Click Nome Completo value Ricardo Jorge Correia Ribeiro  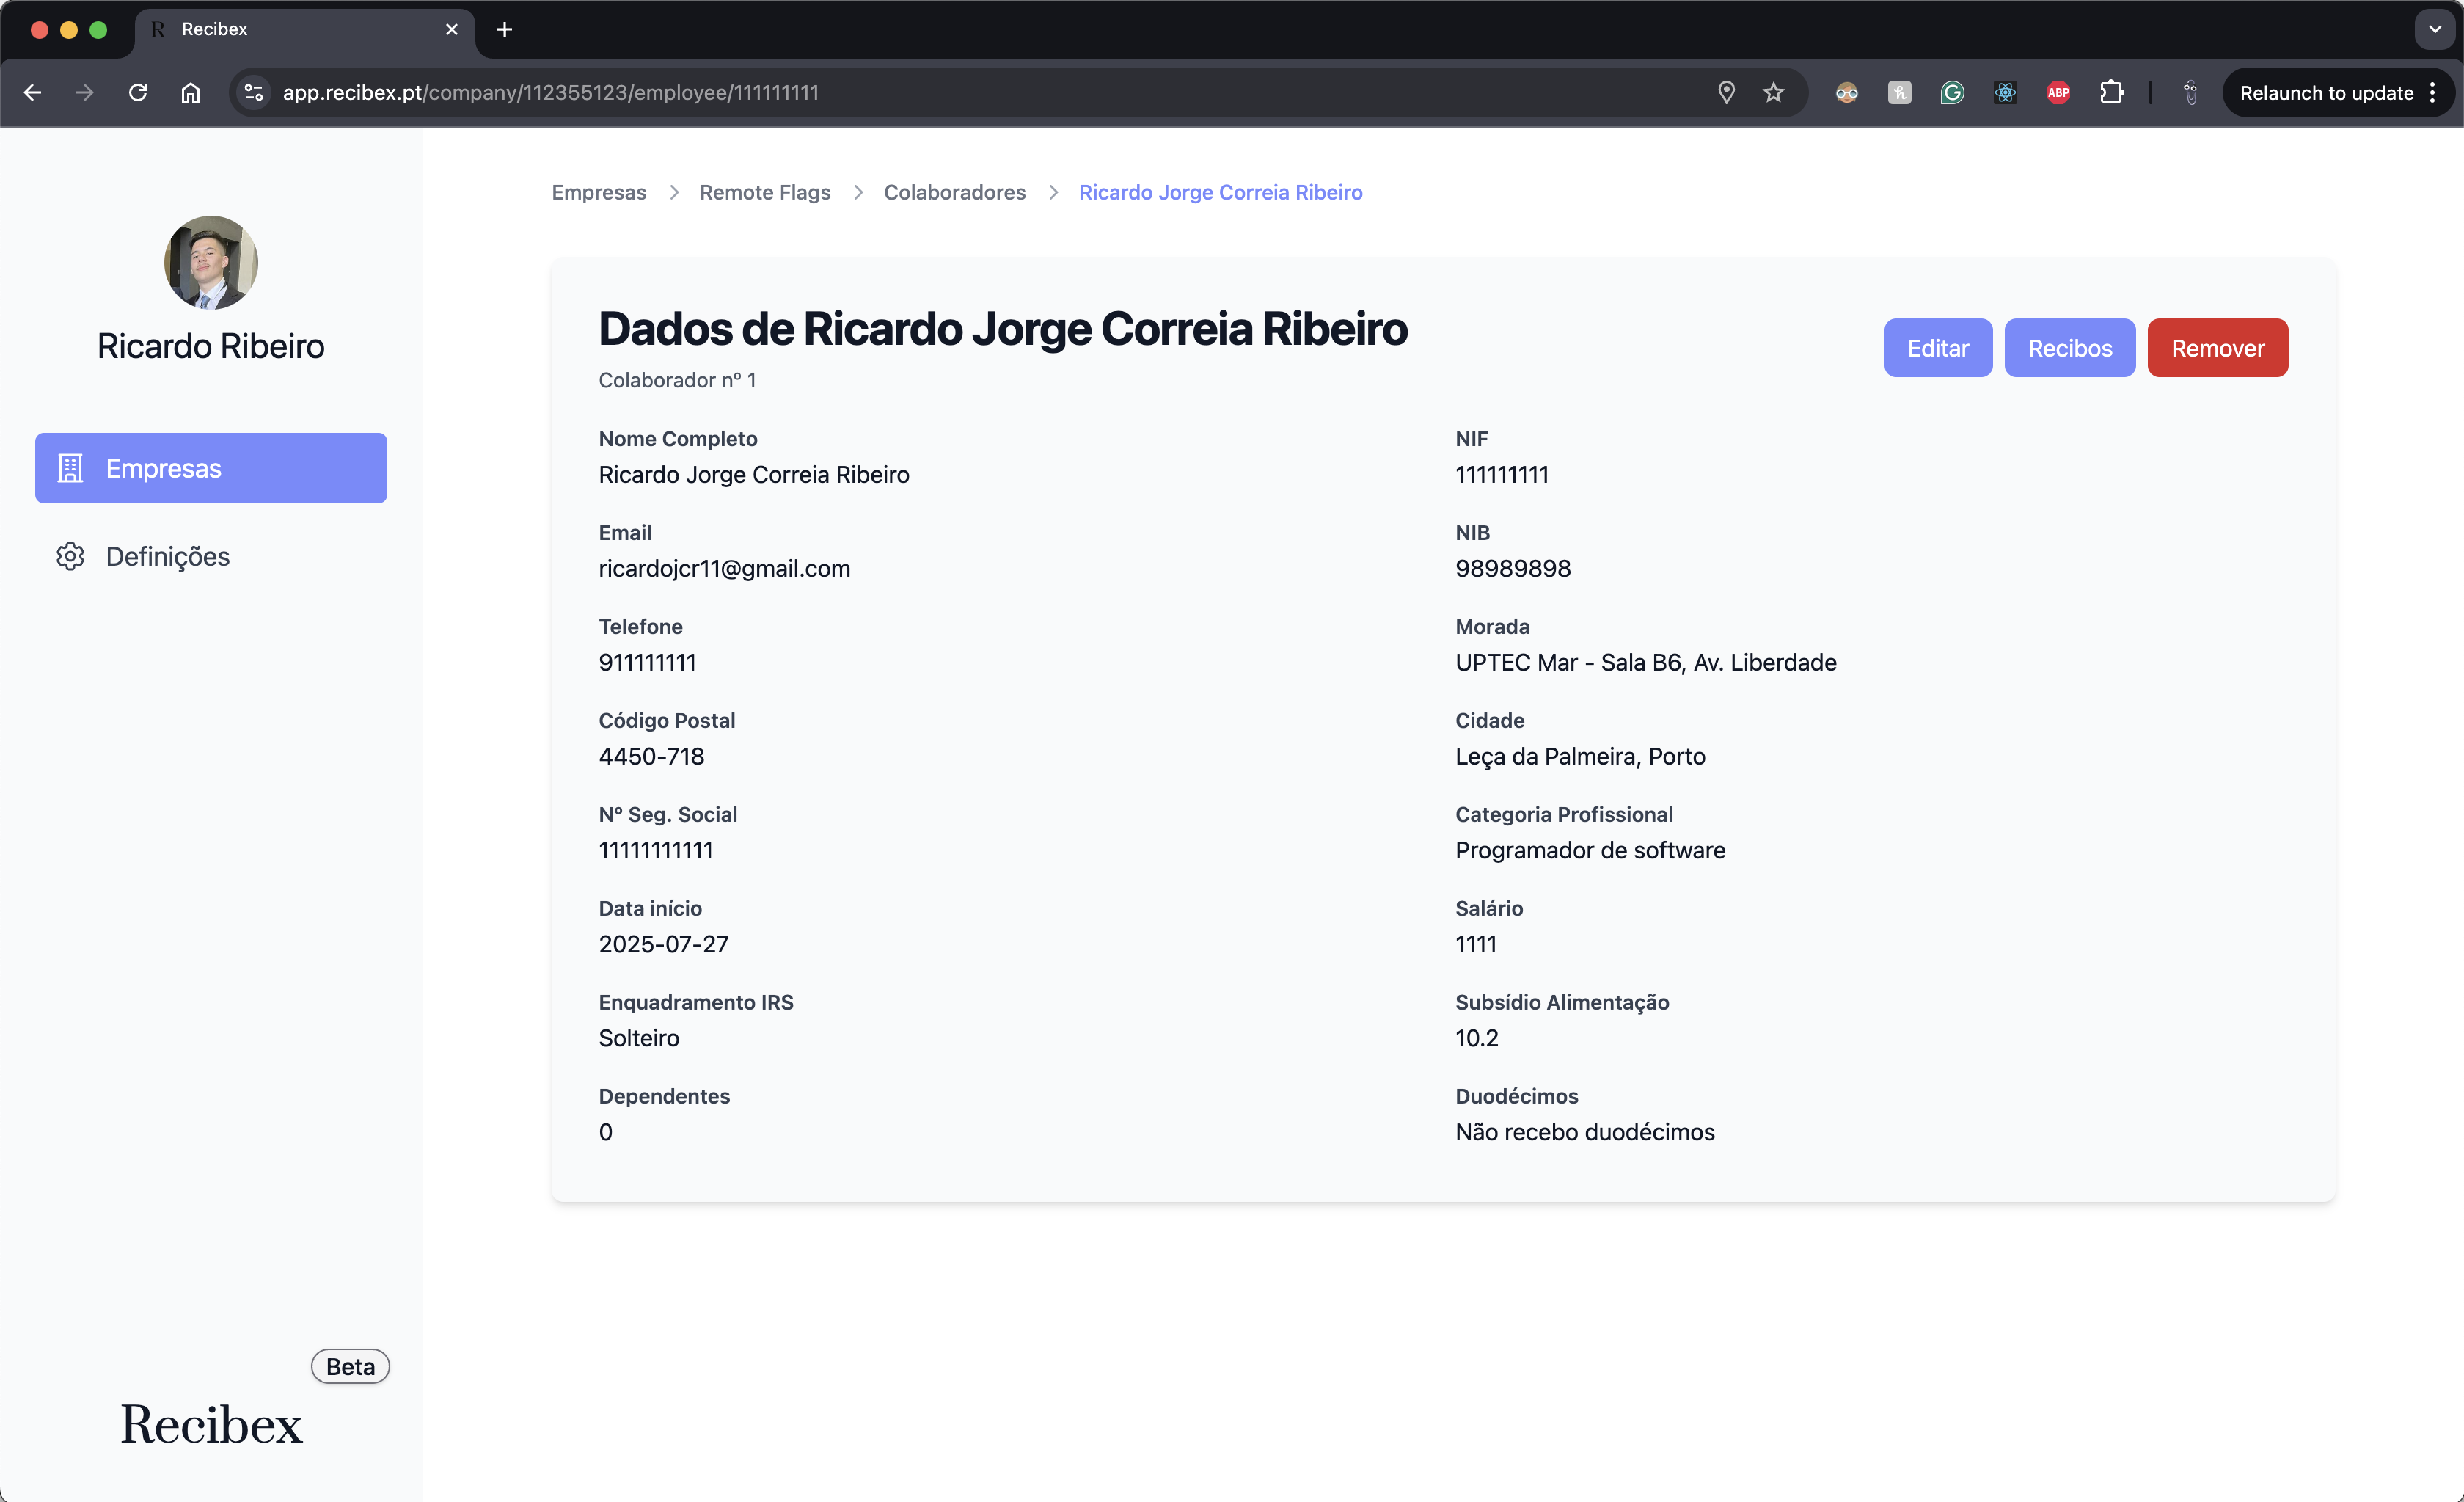tap(754, 474)
